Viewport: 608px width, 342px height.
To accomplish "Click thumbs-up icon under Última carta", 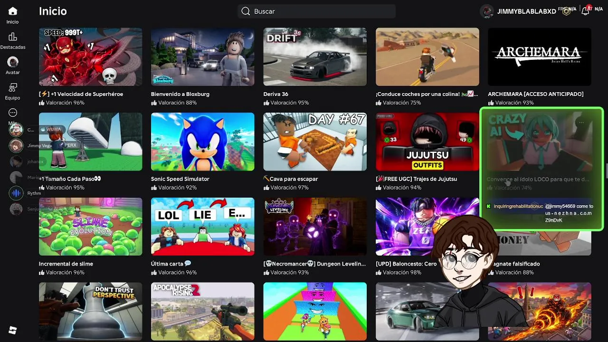I will pyautogui.click(x=154, y=273).
